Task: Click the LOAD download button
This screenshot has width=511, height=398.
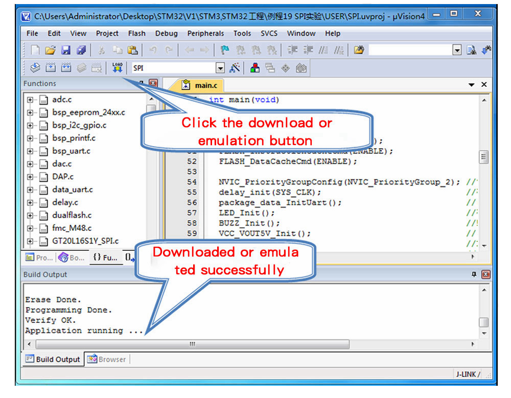Action: (118, 68)
